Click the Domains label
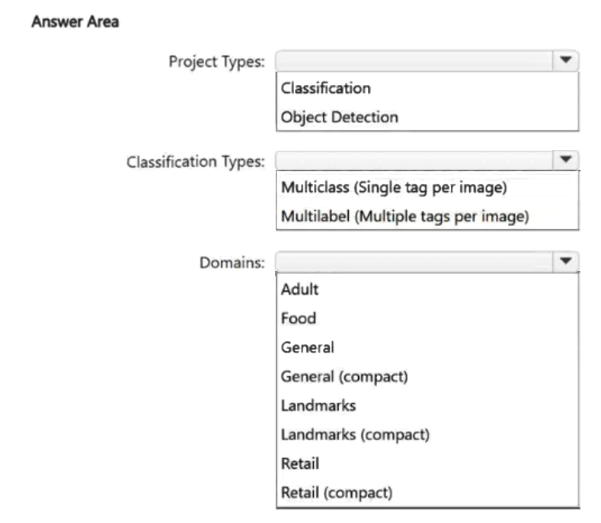 pos(232,263)
